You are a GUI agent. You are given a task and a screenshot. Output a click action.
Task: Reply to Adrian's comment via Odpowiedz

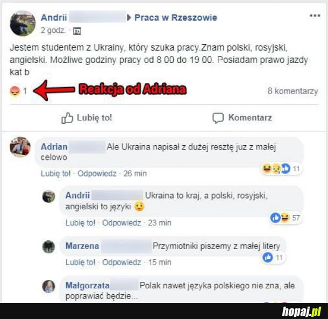97,174
